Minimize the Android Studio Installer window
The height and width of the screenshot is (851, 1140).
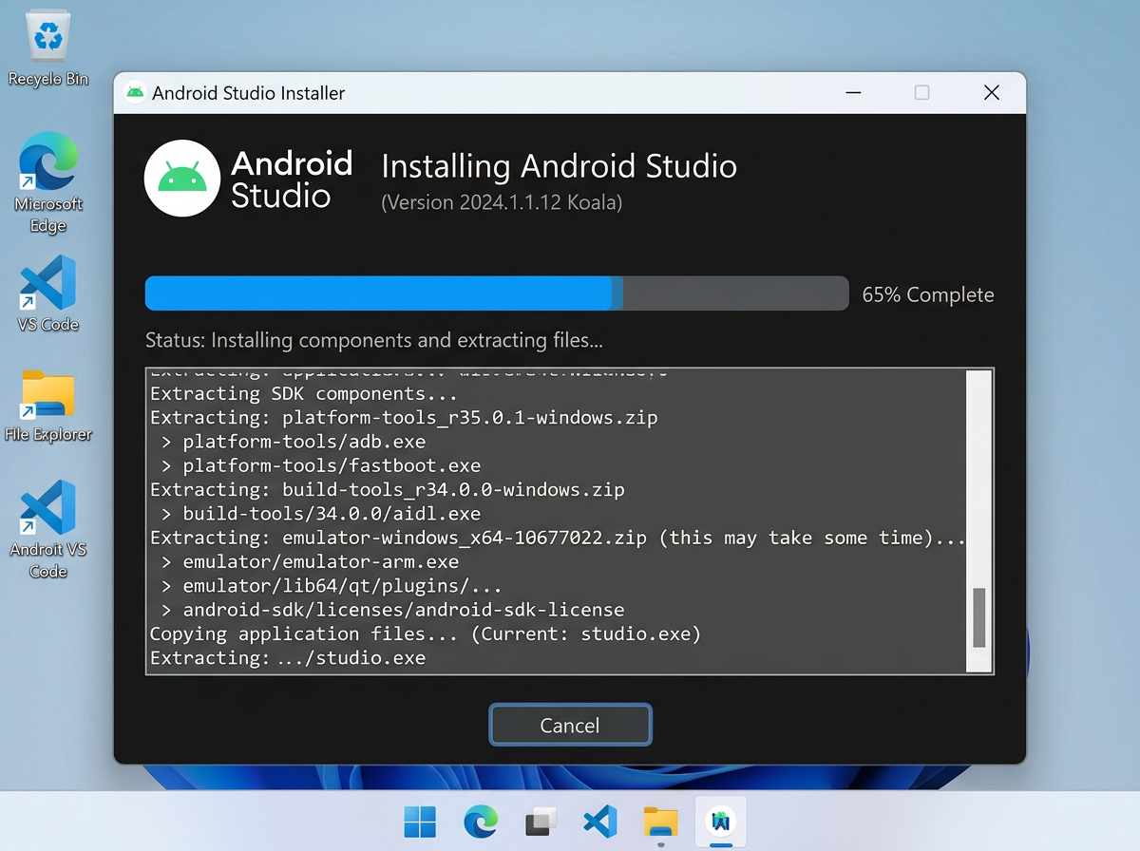(853, 93)
